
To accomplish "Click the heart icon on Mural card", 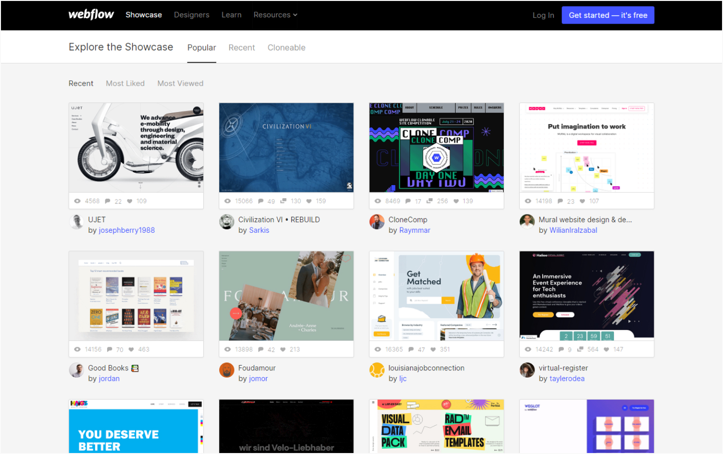I will click(x=583, y=201).
